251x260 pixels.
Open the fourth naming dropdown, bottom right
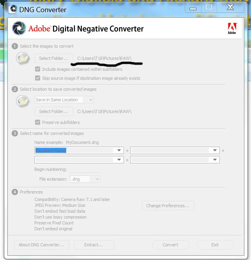[x=215, y=160]
